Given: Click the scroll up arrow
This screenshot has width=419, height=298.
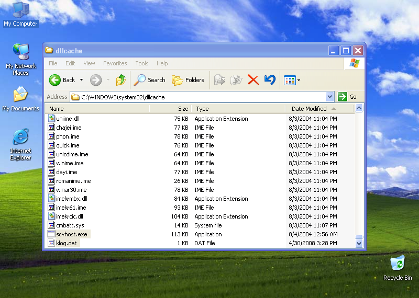Looking at the screenshot, I should click(359, 108).
